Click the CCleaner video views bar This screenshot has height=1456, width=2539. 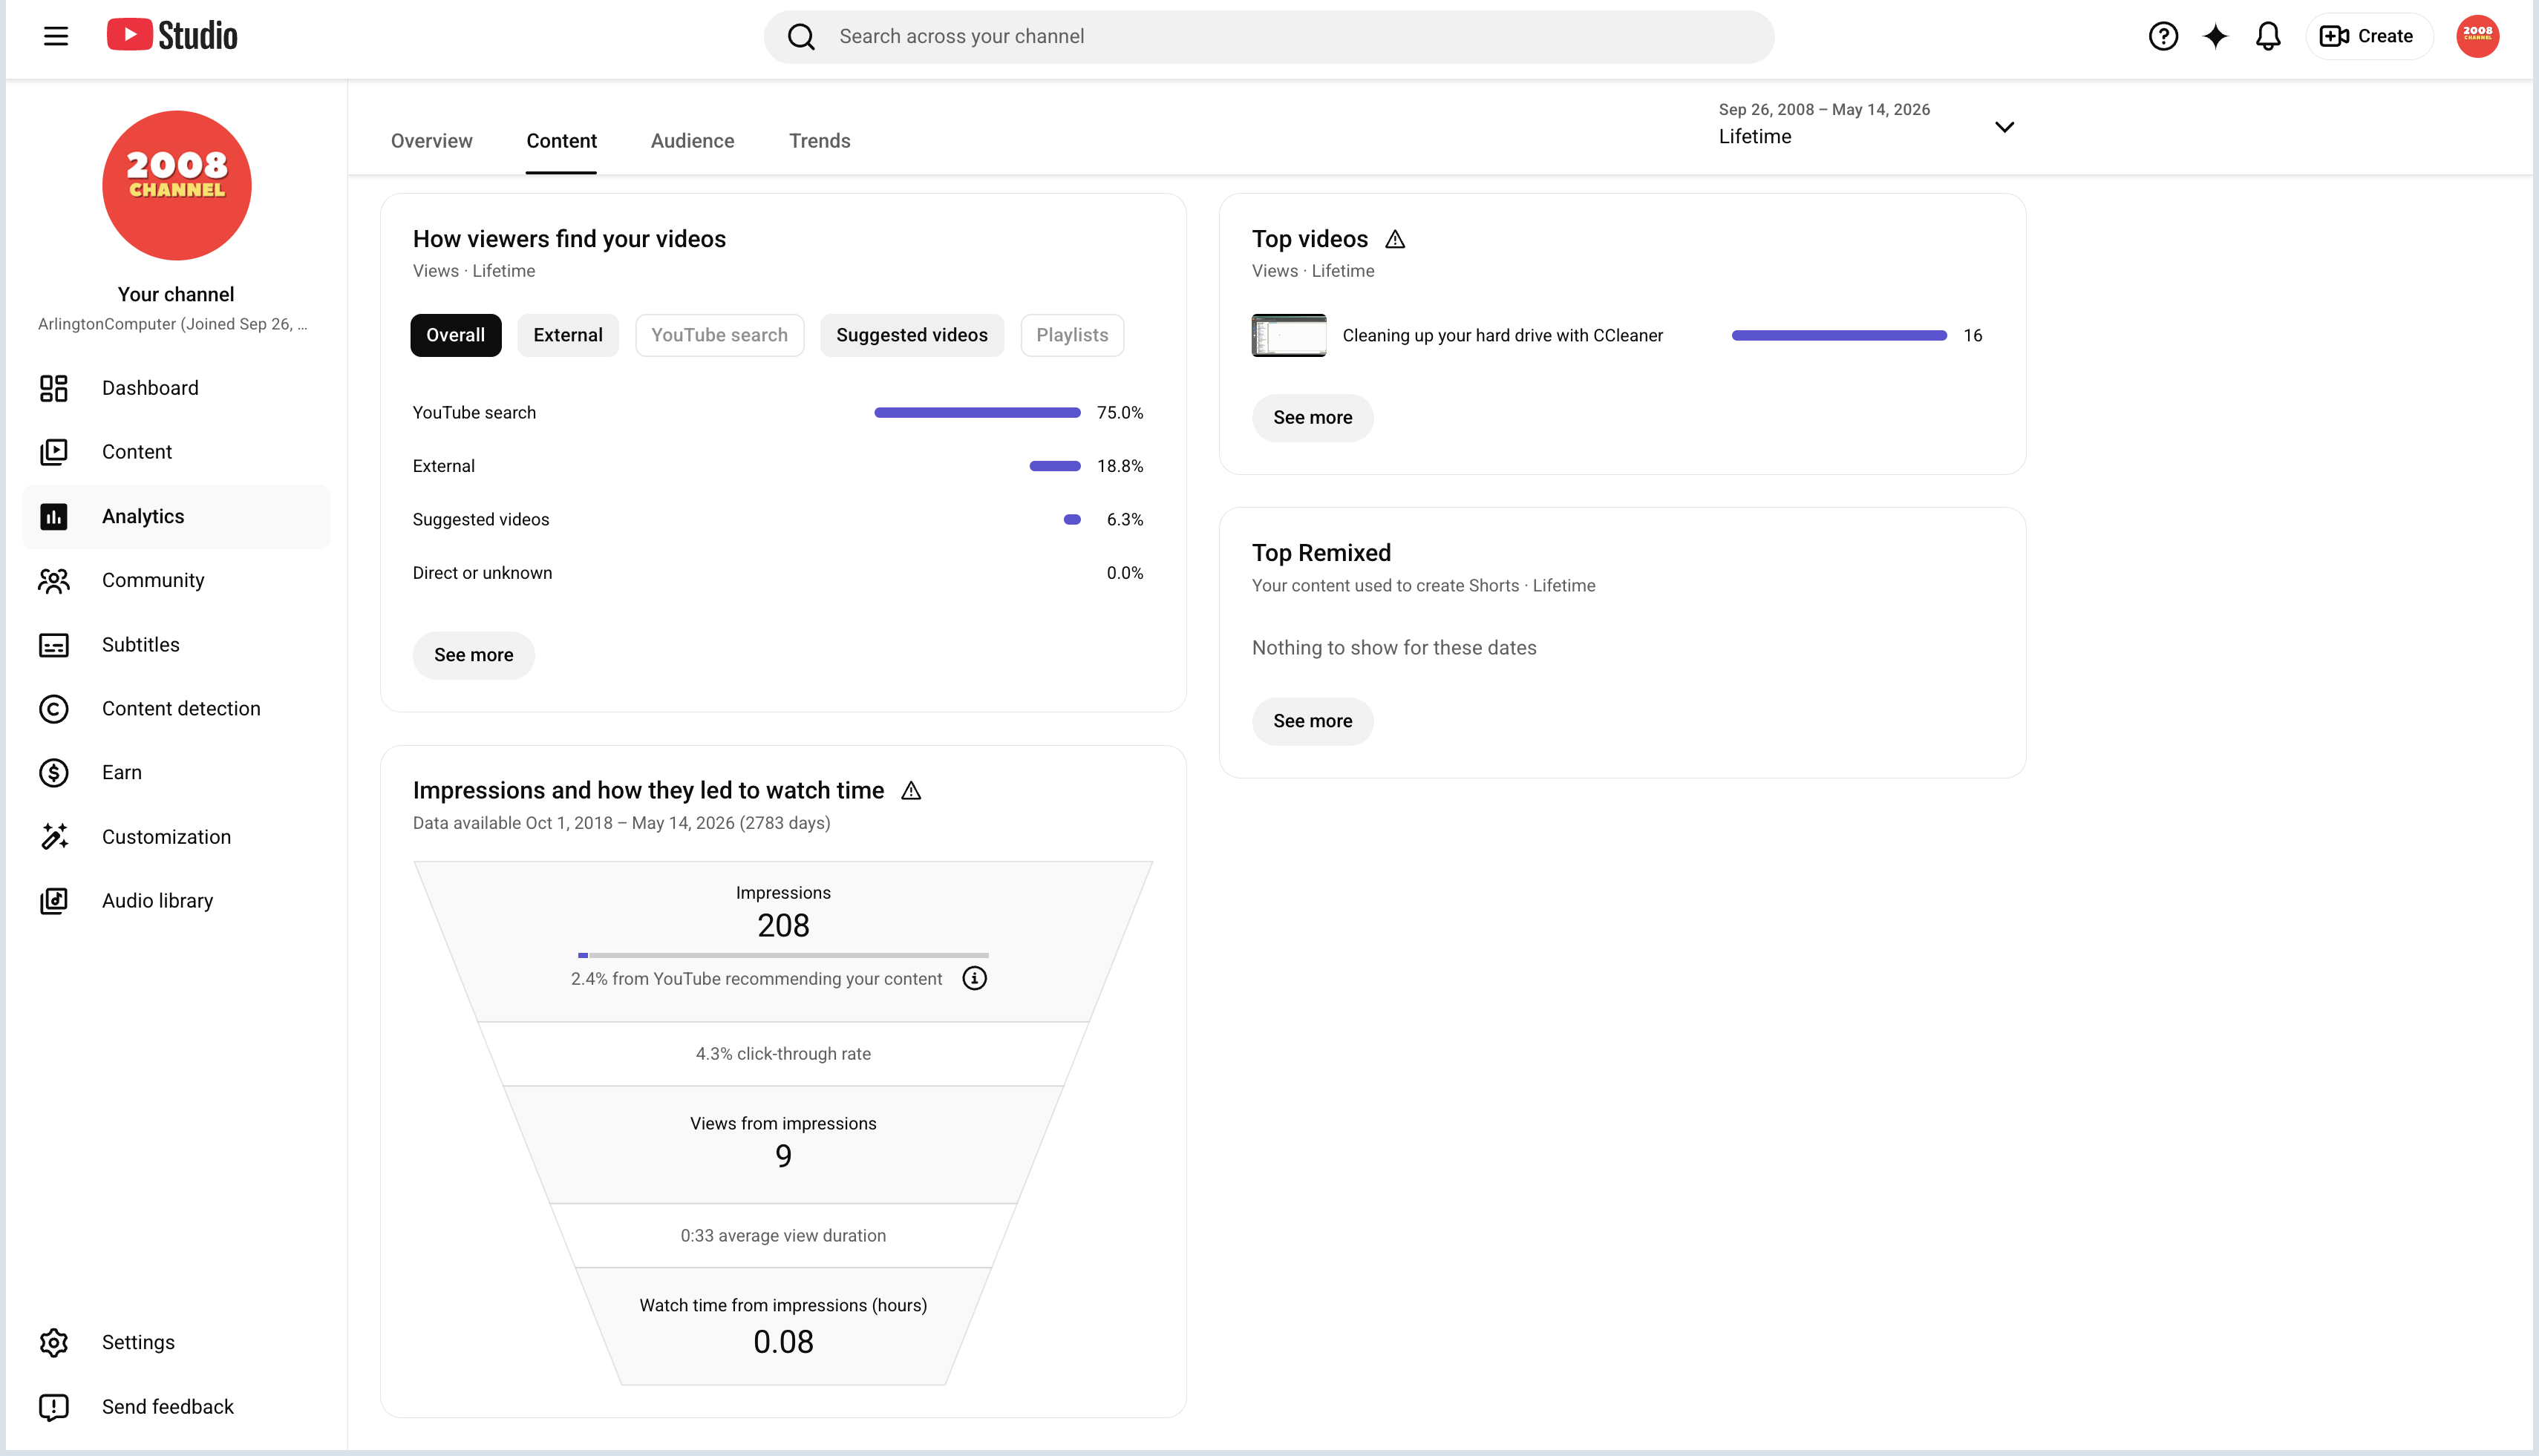[1839, 336]
